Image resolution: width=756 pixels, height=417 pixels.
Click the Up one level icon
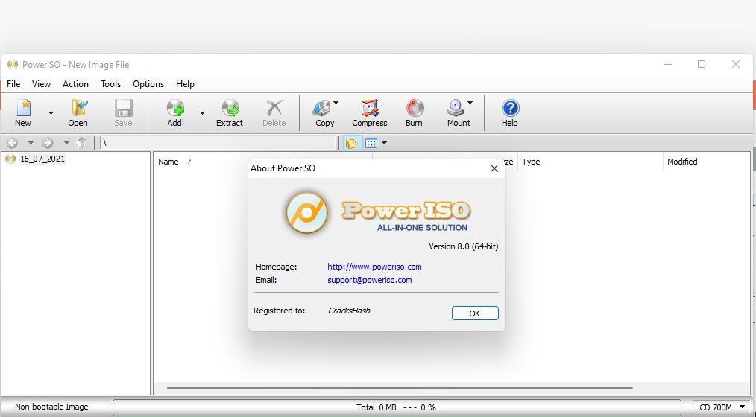coord(81,142)
